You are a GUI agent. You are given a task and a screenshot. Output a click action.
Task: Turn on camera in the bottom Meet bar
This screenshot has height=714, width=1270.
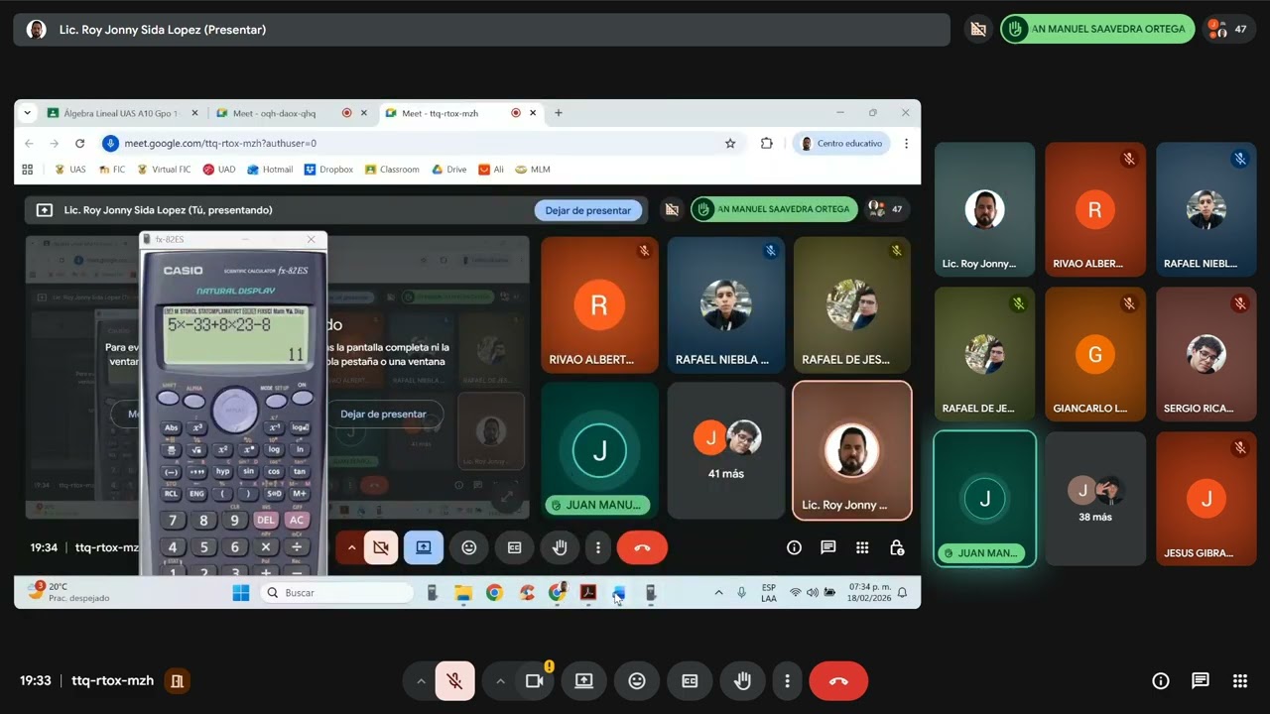click(x=535, y=681)
